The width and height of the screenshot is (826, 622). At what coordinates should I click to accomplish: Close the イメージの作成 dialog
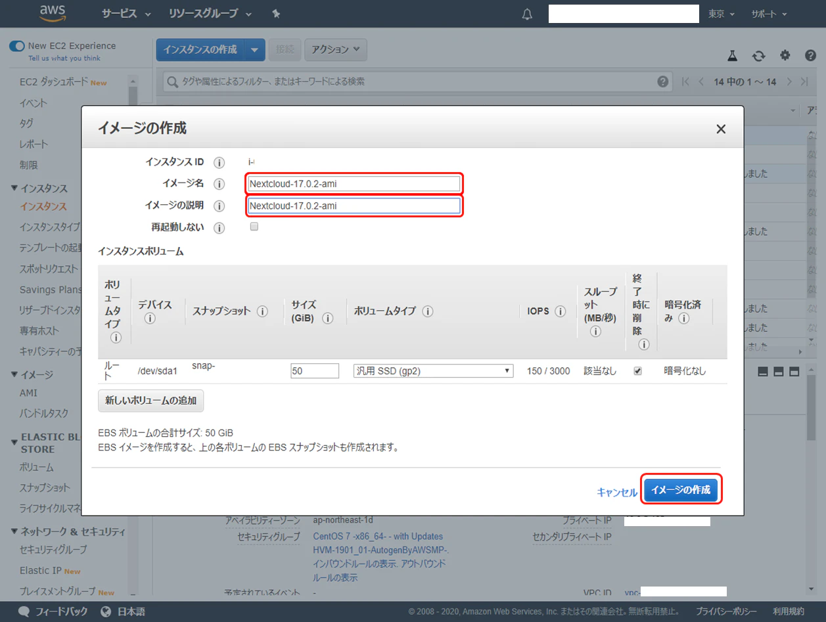[x=721, y=129]
